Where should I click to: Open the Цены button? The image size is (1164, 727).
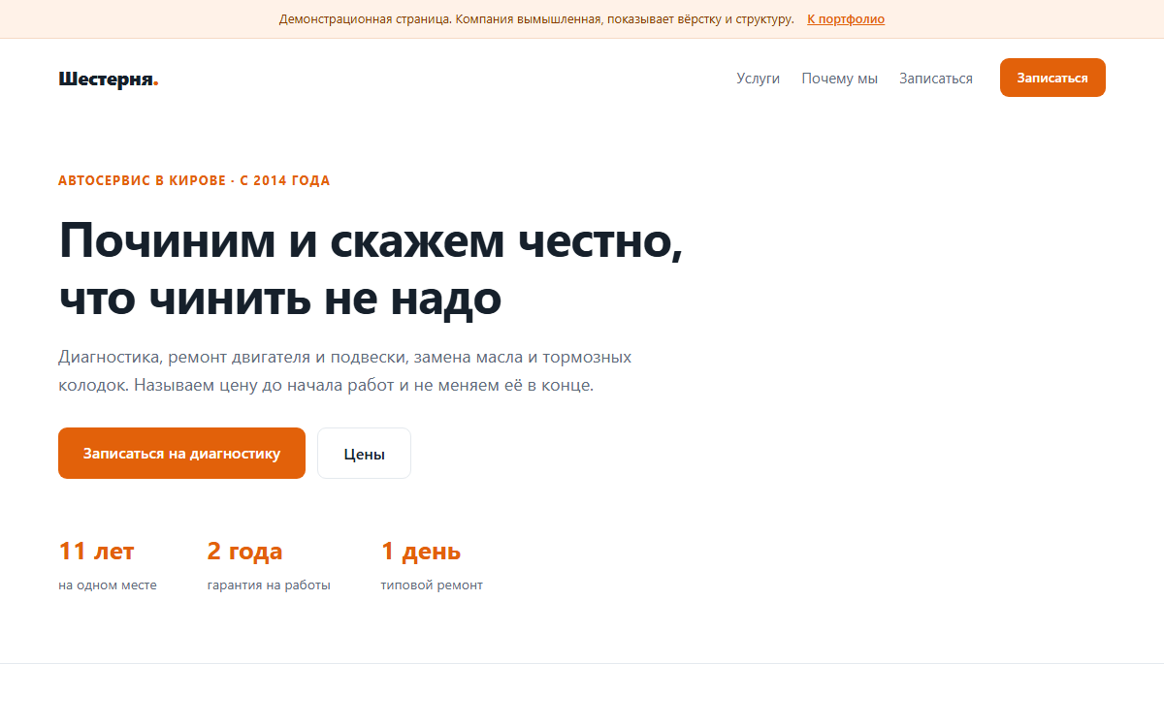point(364,453)
